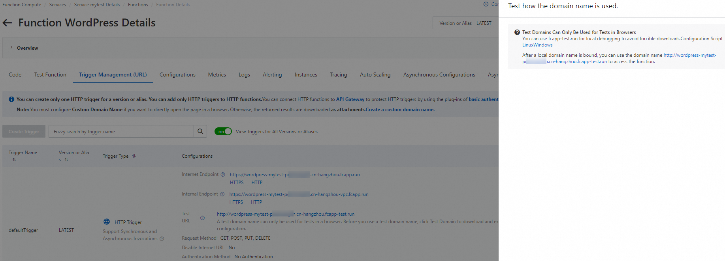Open the Internal Endpoint vpc.fcapp.run URL
The image size is (725, 261).
click(x=299, y=194)
